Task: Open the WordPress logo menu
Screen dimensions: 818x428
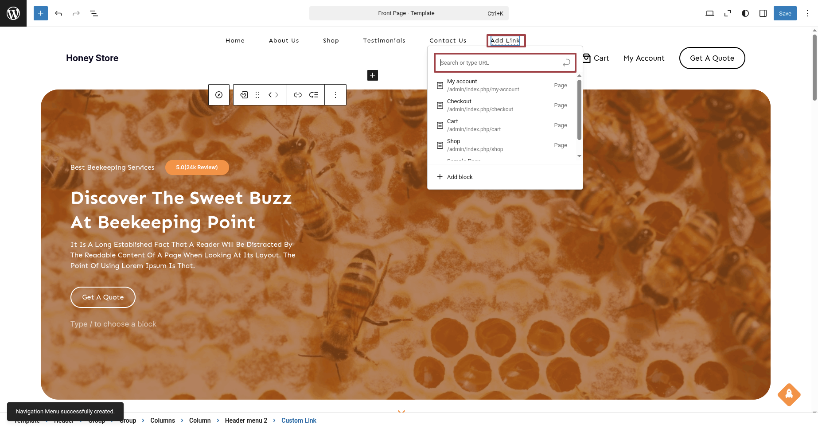Action: pyautogui.click(x=13, y=13)
